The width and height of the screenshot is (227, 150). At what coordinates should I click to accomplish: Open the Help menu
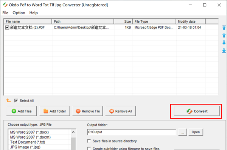(x=34, y=13)
